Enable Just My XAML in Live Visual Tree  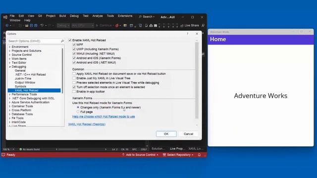click(74, 78)
